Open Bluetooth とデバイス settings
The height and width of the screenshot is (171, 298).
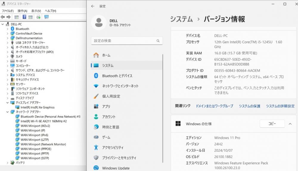click(127, 76)
